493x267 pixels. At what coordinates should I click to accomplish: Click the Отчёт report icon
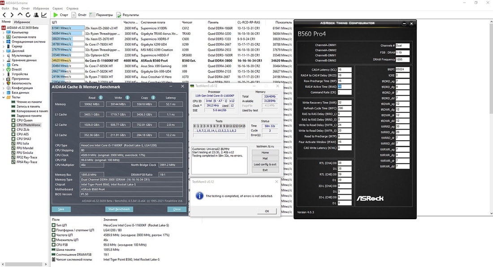point(74,15)
